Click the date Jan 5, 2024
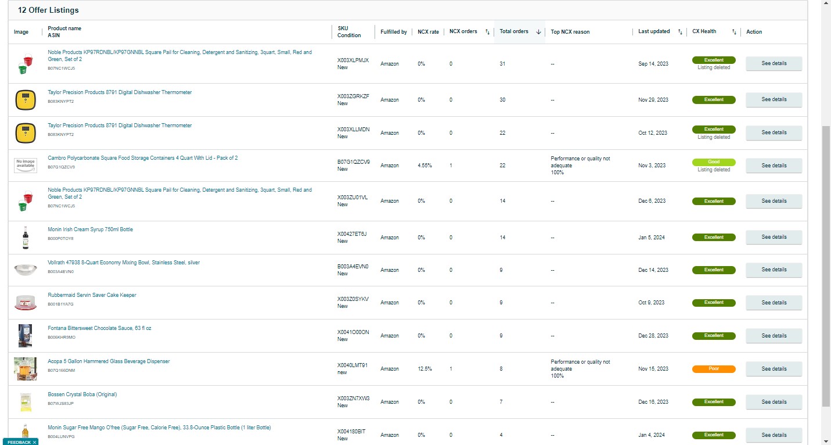The image size is (831, 445). [652, 238]
